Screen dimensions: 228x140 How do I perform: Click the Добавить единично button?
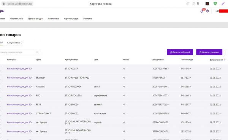pyautogui.click(x=209, y=52)
